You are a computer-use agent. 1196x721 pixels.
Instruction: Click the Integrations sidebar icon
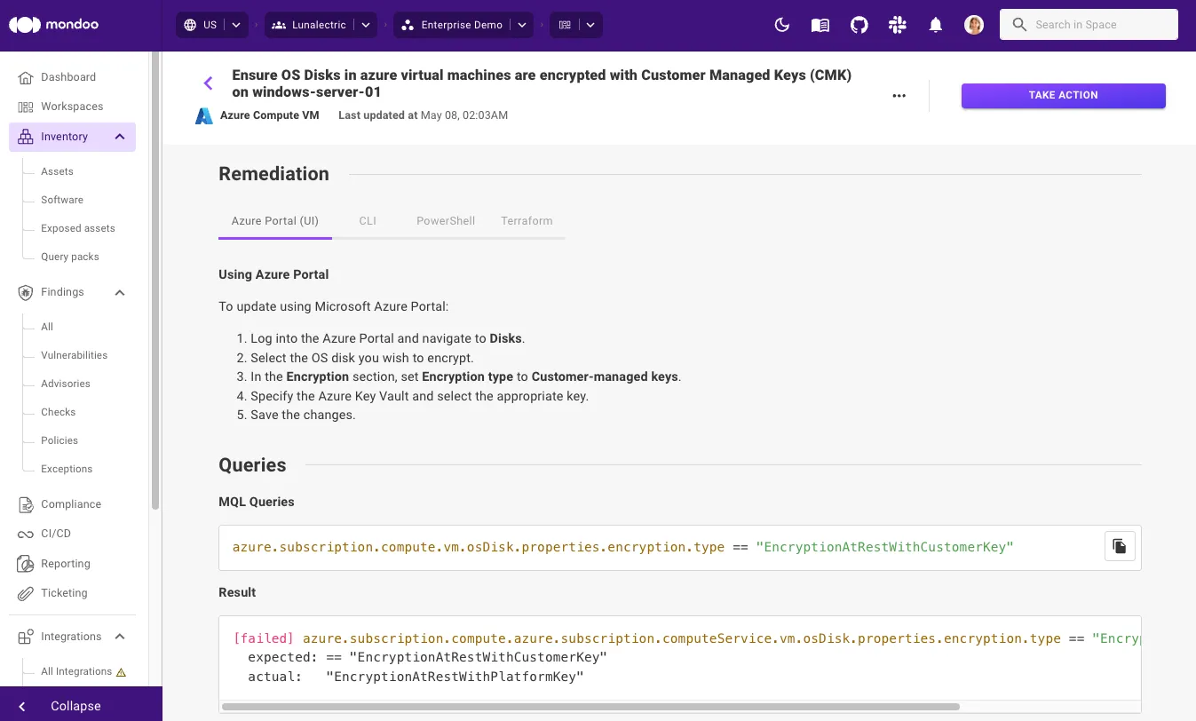pos(26,637)
